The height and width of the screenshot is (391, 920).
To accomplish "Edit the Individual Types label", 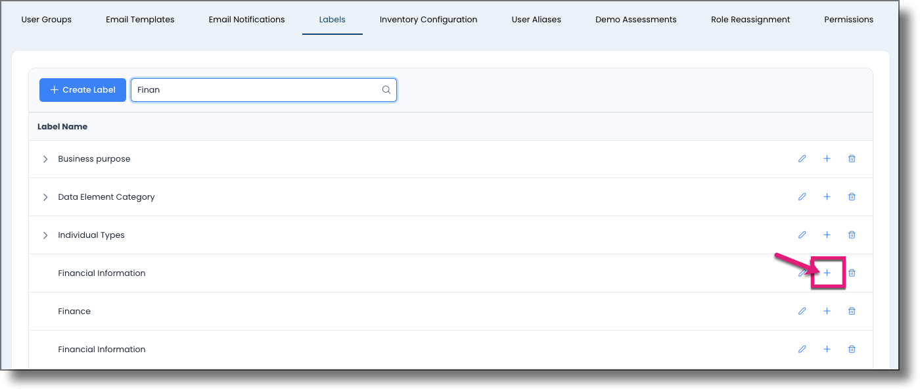I will click(802, 235).
